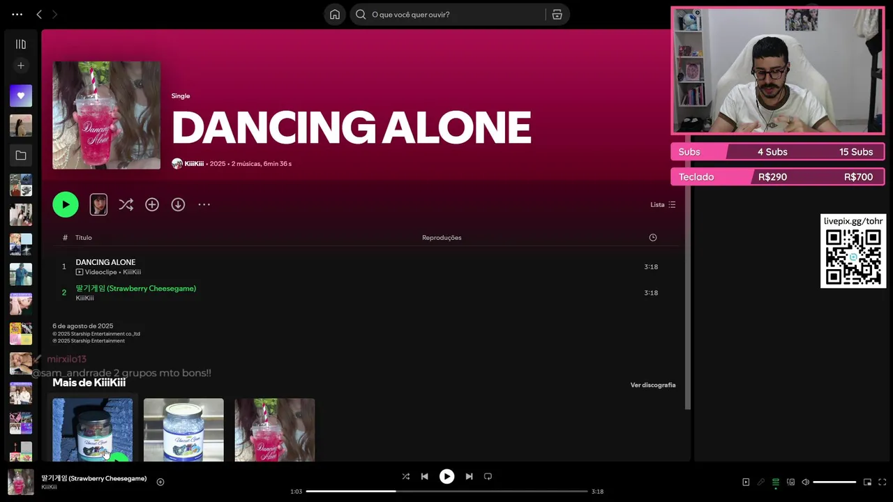The height and width of the screenshot is (502, 893).
Task: Click the now-playing cover art thumbnail
Action: point(21,482)
